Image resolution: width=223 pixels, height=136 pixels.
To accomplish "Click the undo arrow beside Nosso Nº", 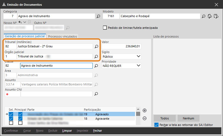I will tap(20, 22).
